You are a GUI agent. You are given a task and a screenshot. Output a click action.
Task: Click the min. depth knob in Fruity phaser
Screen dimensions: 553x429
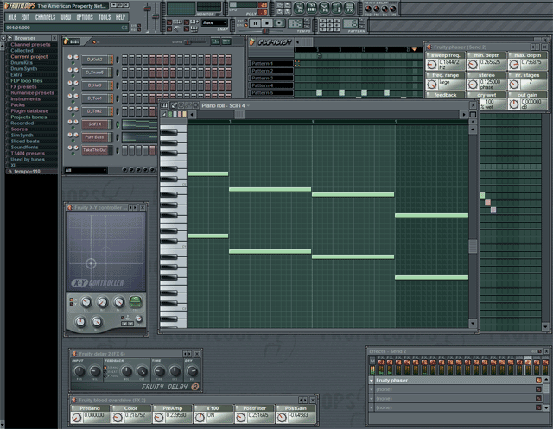(x=473, y=65)
